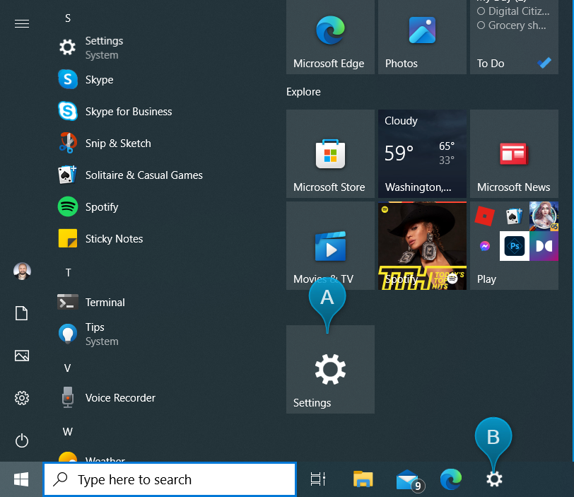Open Task View on the taskbar

pos(318,479)
